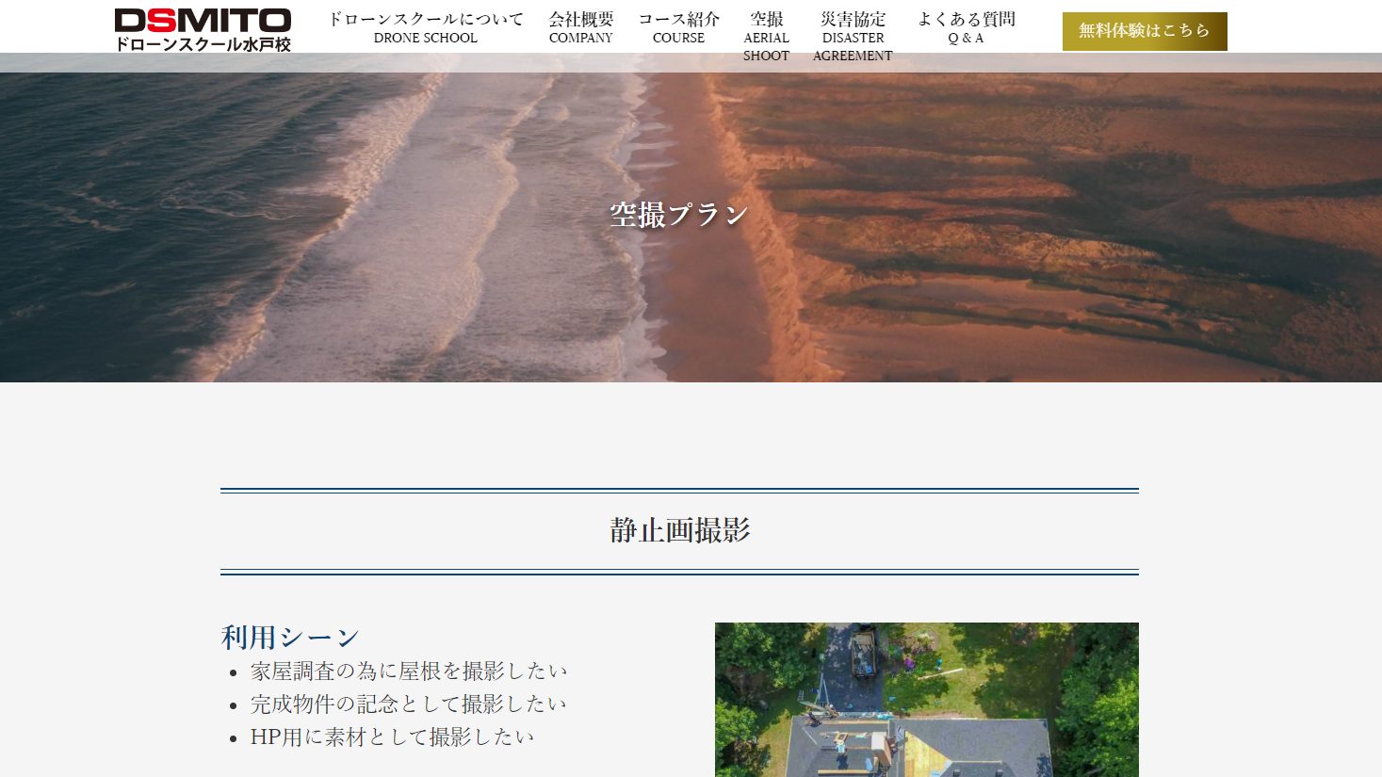1382x777 pixels.
Task: Select the 静止画撮影 section heading
Action: click(679, 530)
